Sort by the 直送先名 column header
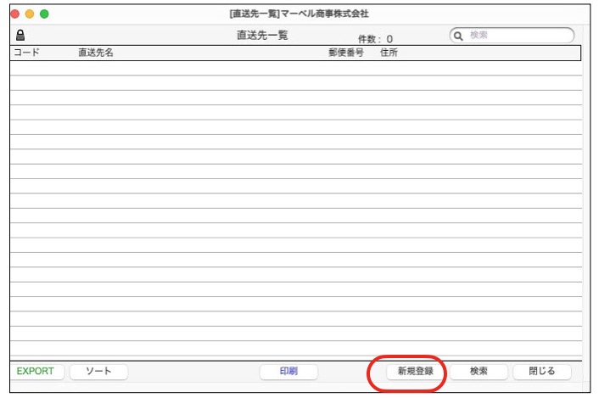The height and width of the screenshot is (398, 599). click(96, 53)
